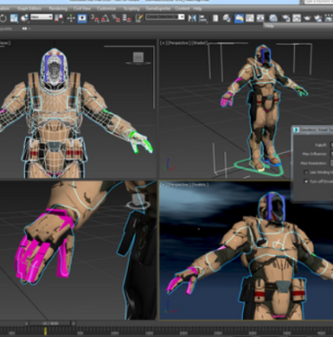Toggle the Ribbon icon
Viewport: 333px width, 337px height.
[x=238, y=18]
